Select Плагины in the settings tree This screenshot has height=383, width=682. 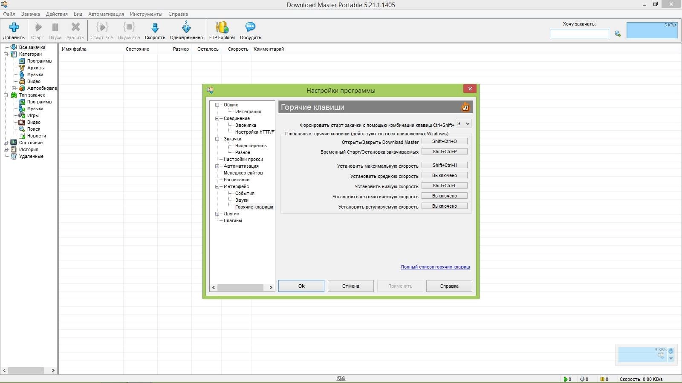click(x=233, y=220)
